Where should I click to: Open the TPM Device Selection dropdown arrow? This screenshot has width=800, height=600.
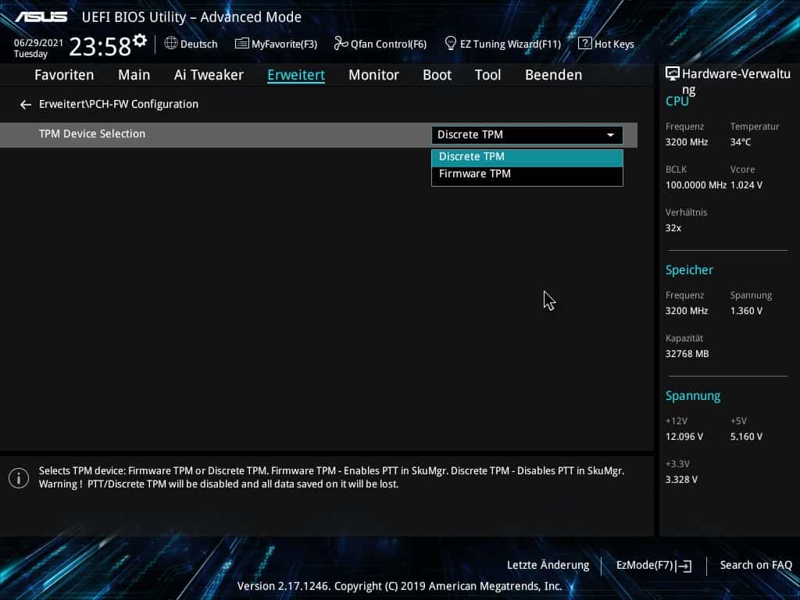click(x=610, y=135)
